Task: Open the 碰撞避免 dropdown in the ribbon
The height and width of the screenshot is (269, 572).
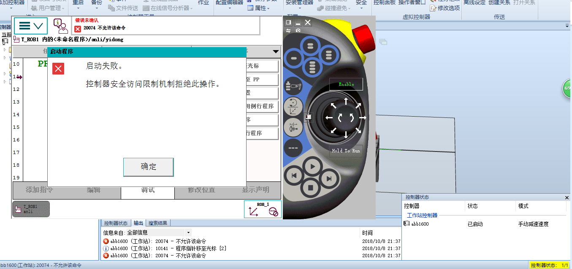Action: [333, 8]
